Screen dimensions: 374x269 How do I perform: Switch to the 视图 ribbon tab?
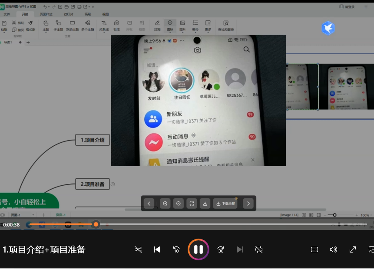pyautogui.click(x=106, y=14)
